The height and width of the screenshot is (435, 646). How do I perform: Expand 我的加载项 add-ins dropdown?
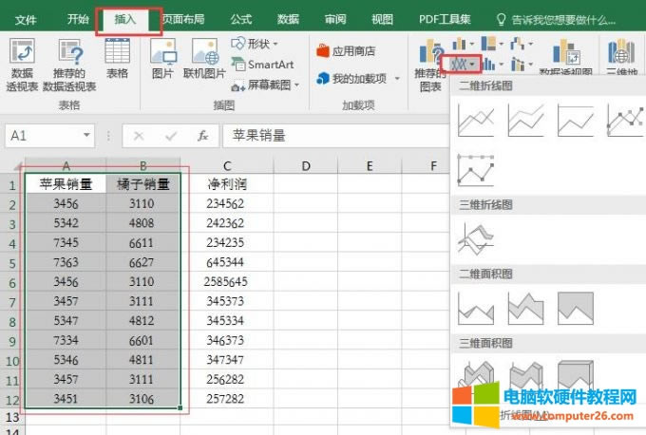(351, 79)
